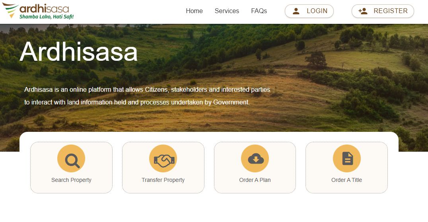
Task: Click the Ardhisasa logo in header
Action: (38, 11)
